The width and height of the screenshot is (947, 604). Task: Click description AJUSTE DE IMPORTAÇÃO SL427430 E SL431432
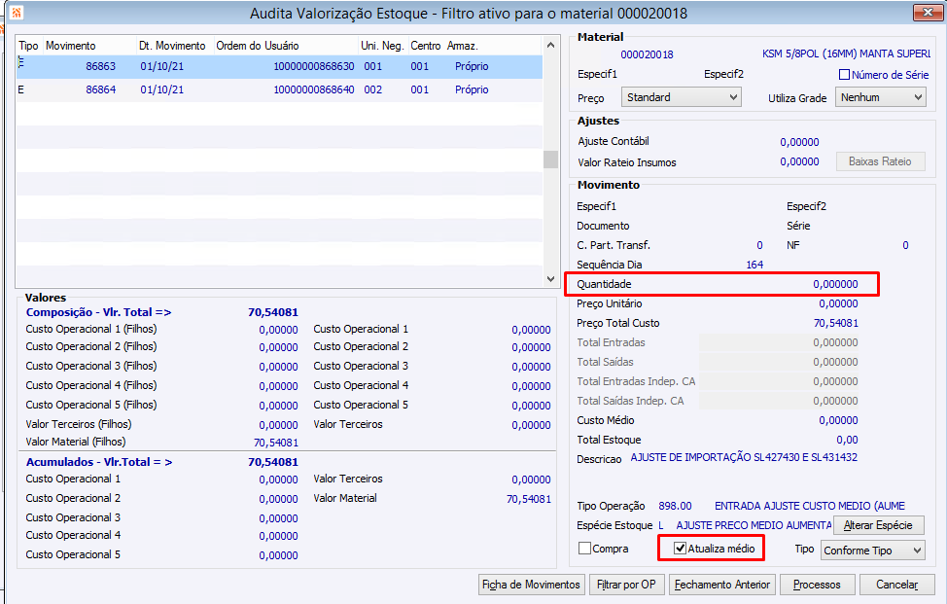tap(744, 457)
